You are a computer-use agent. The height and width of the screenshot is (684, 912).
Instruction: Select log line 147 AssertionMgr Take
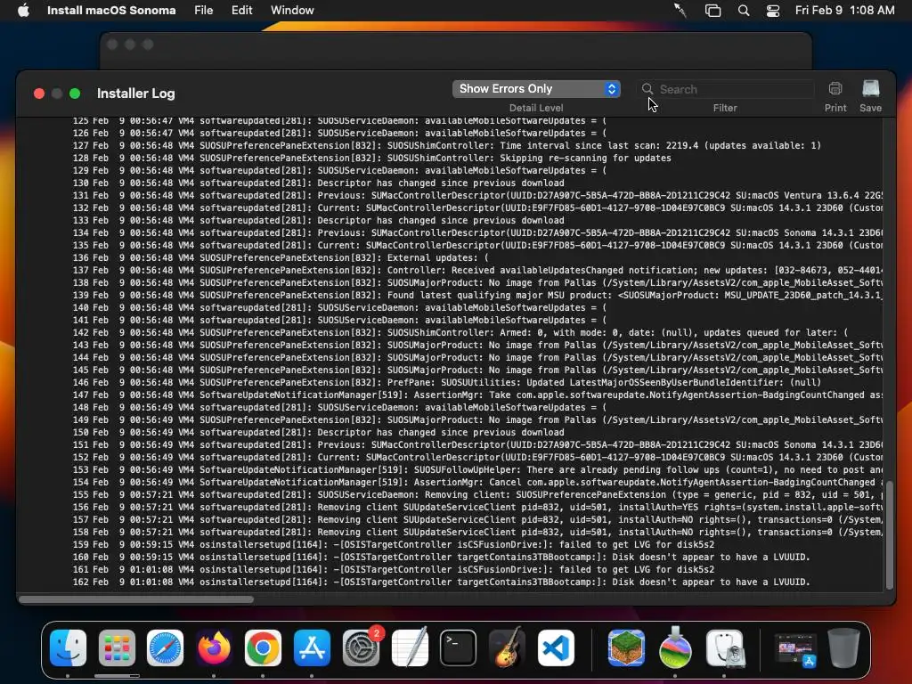[477, 395]
